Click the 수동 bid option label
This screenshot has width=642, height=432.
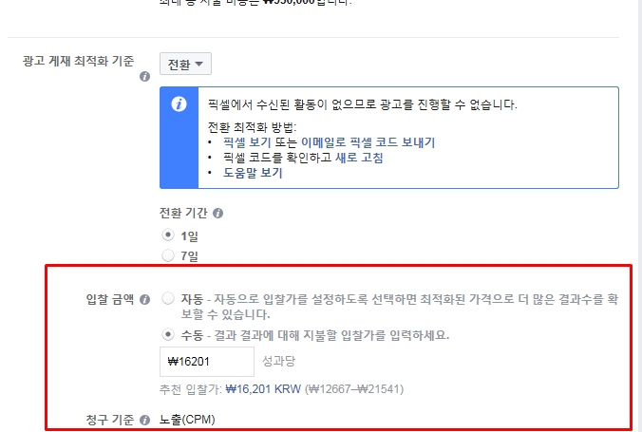coord(192,335)
